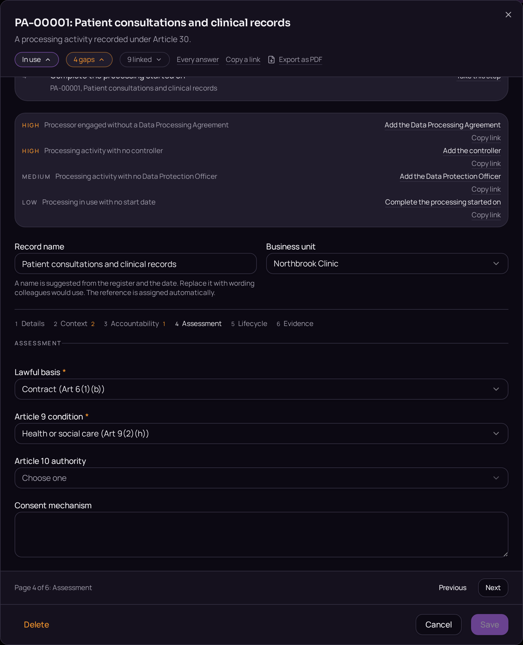Click Every answer link
Screen dimensions: 523x645
(198, 60)
